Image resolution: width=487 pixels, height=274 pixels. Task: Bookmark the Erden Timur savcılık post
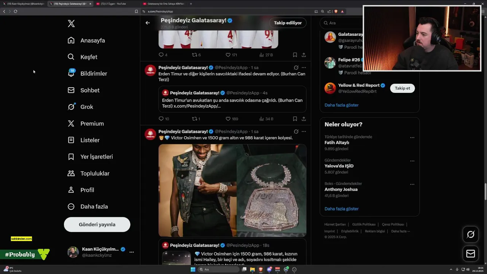[x=295, y=119]
